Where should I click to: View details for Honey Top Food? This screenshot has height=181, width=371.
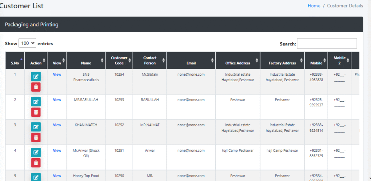pos(57,176)
